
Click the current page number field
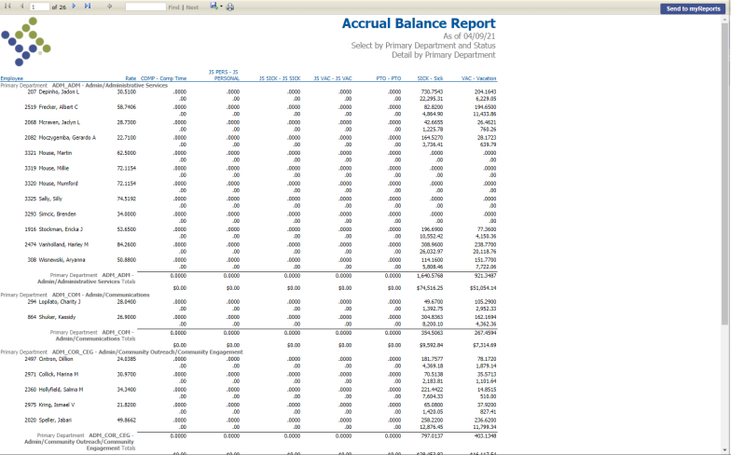[x=39, y=7]
